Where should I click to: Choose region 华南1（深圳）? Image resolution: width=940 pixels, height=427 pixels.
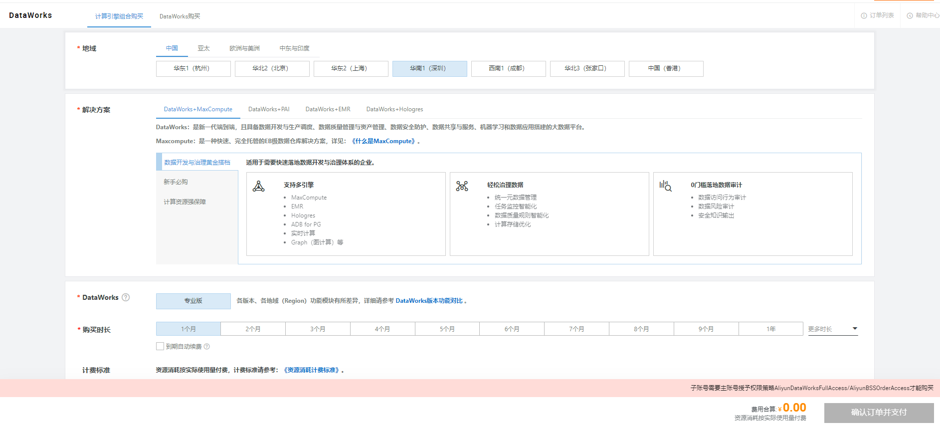[430, 69]
